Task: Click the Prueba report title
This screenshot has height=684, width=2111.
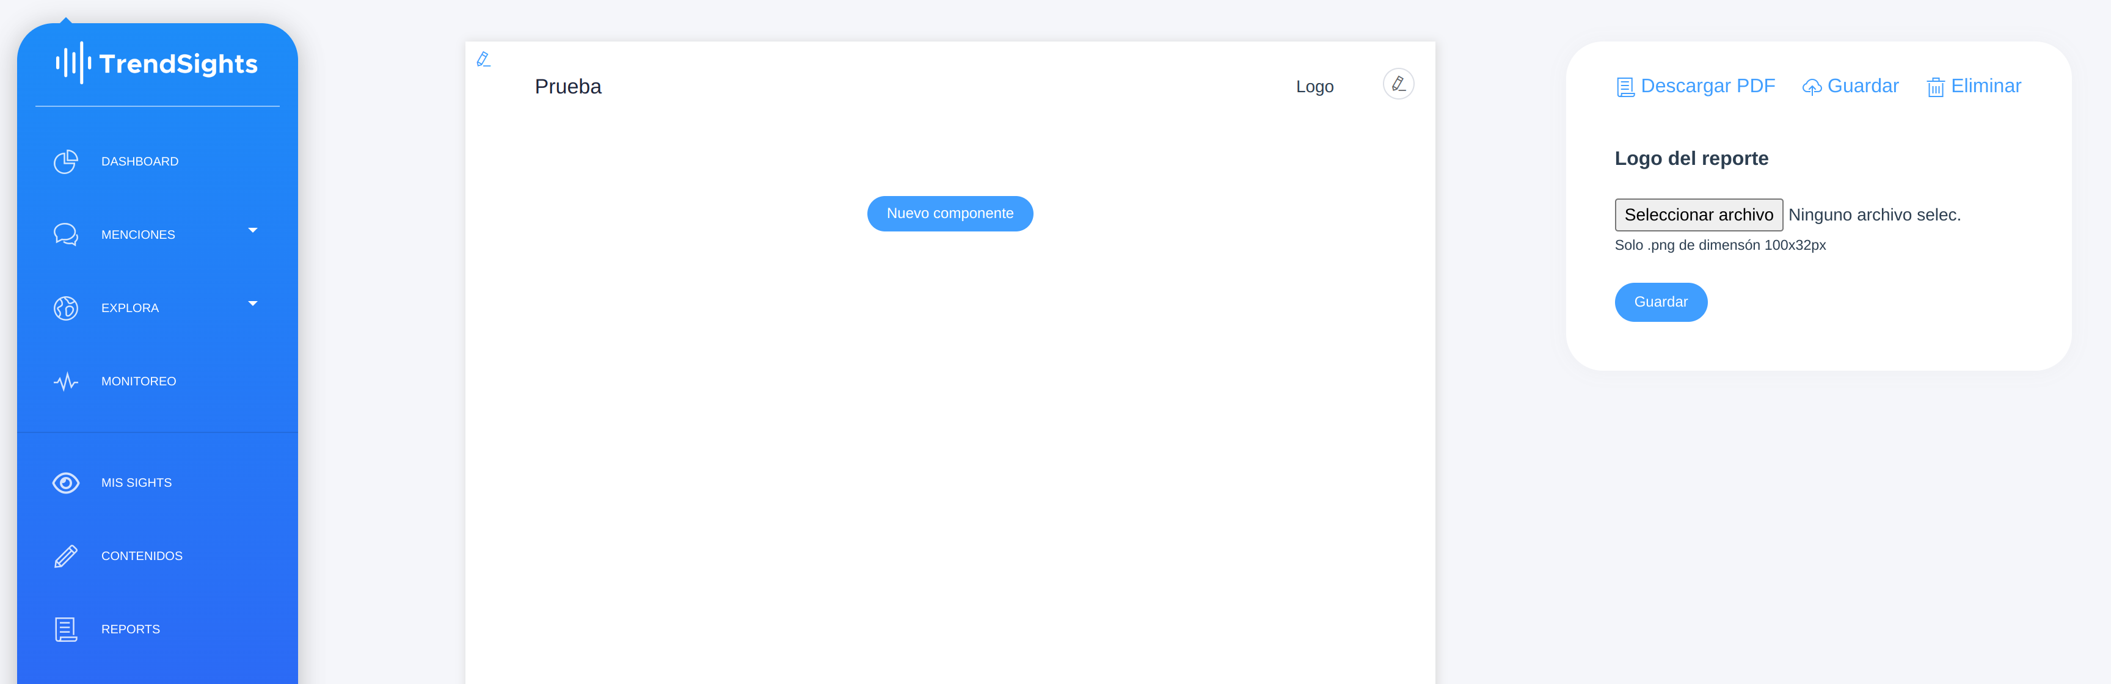Action: 568,87
